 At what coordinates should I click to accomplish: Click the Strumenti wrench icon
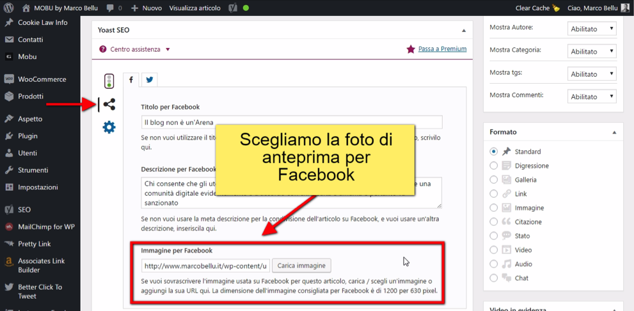[9, 170]
